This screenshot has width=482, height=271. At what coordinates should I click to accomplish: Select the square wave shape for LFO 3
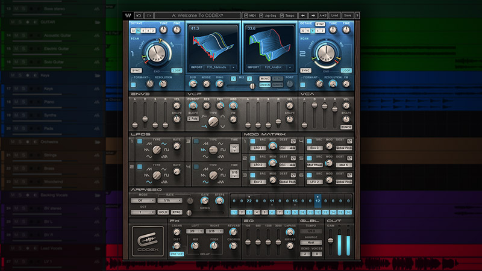[223, 149]
